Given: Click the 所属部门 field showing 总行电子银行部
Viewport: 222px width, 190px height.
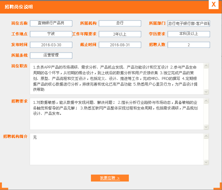Looking at the screenshot, I should [x=189, y=23].
